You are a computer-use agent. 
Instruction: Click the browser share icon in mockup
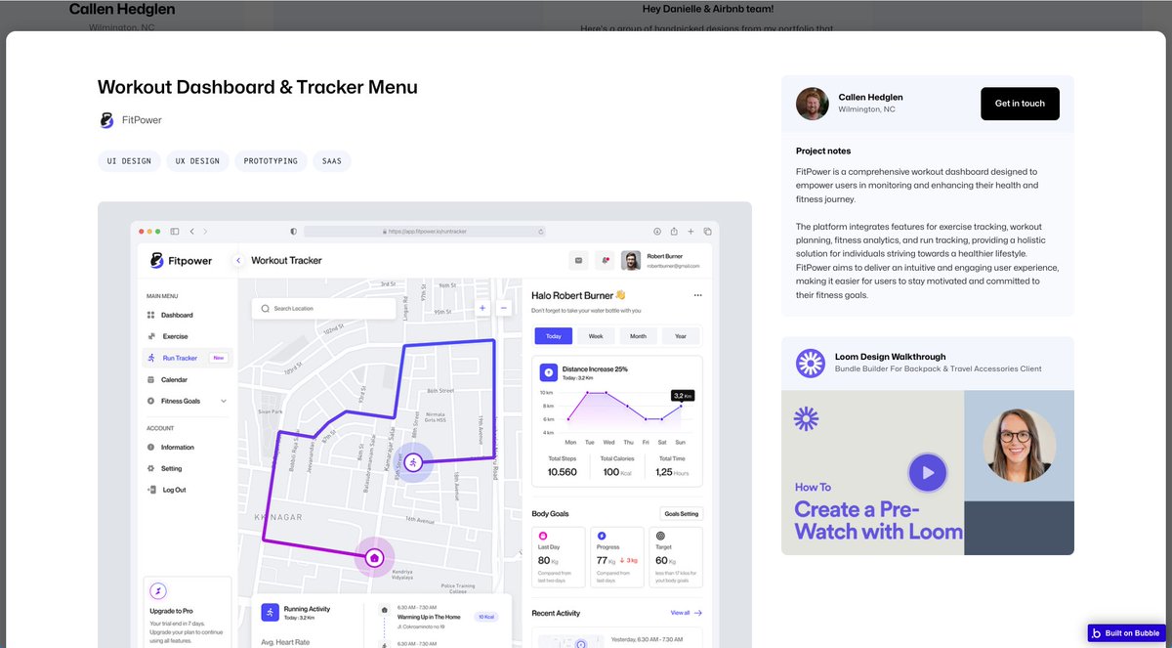point(674,232)
